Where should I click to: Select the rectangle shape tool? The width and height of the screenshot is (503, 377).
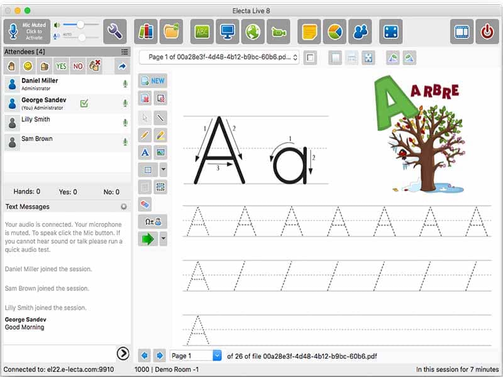(x=148, y=170)
